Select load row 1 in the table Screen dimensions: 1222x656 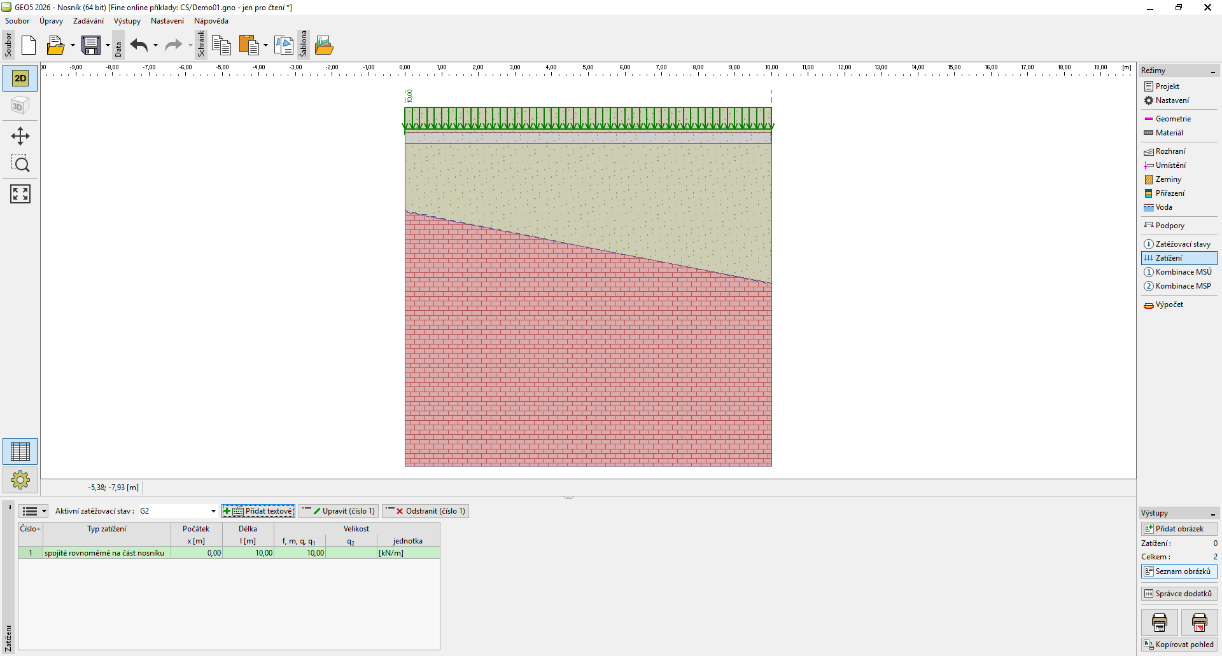[x=104, y=553]
